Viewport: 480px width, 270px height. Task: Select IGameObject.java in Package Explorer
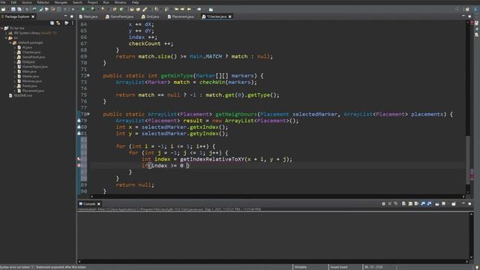pos(35,67)
